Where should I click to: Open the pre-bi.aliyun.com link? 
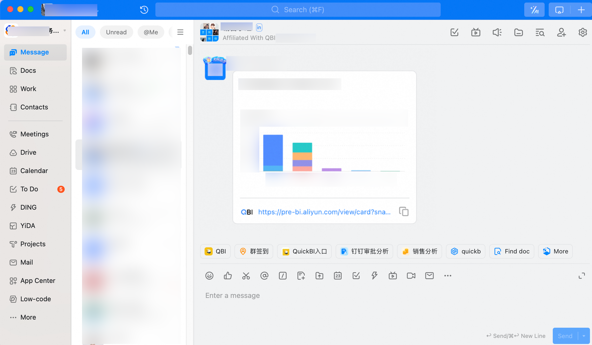324,212
